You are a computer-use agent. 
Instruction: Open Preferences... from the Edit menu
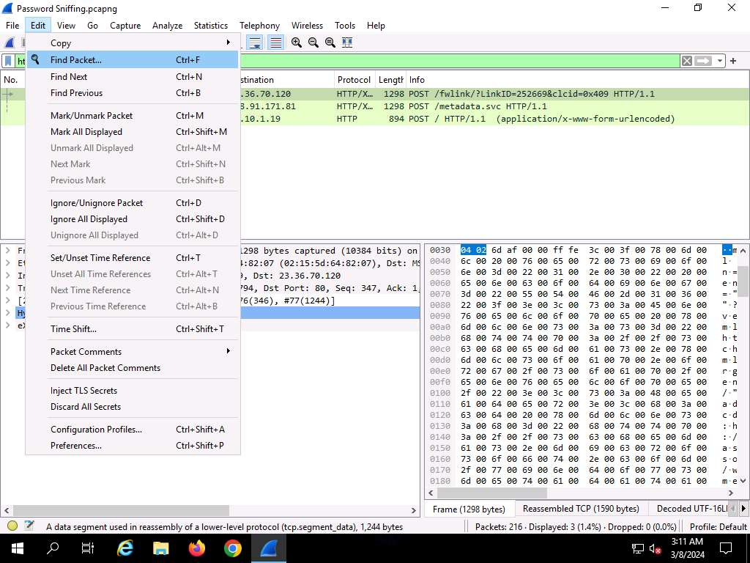[x=76, y=445]
